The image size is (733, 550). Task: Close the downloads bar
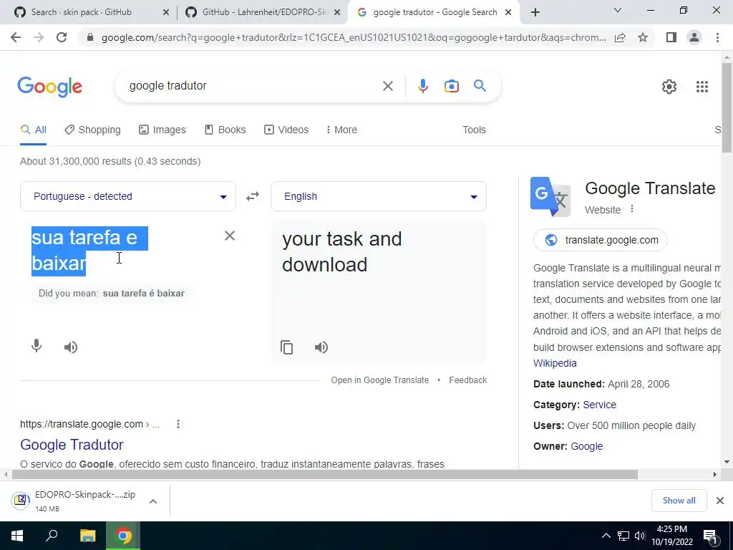coord(720,501)
